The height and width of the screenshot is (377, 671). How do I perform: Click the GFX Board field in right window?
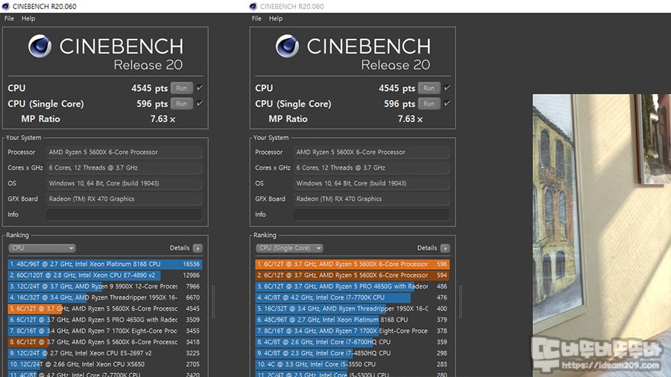371,199
